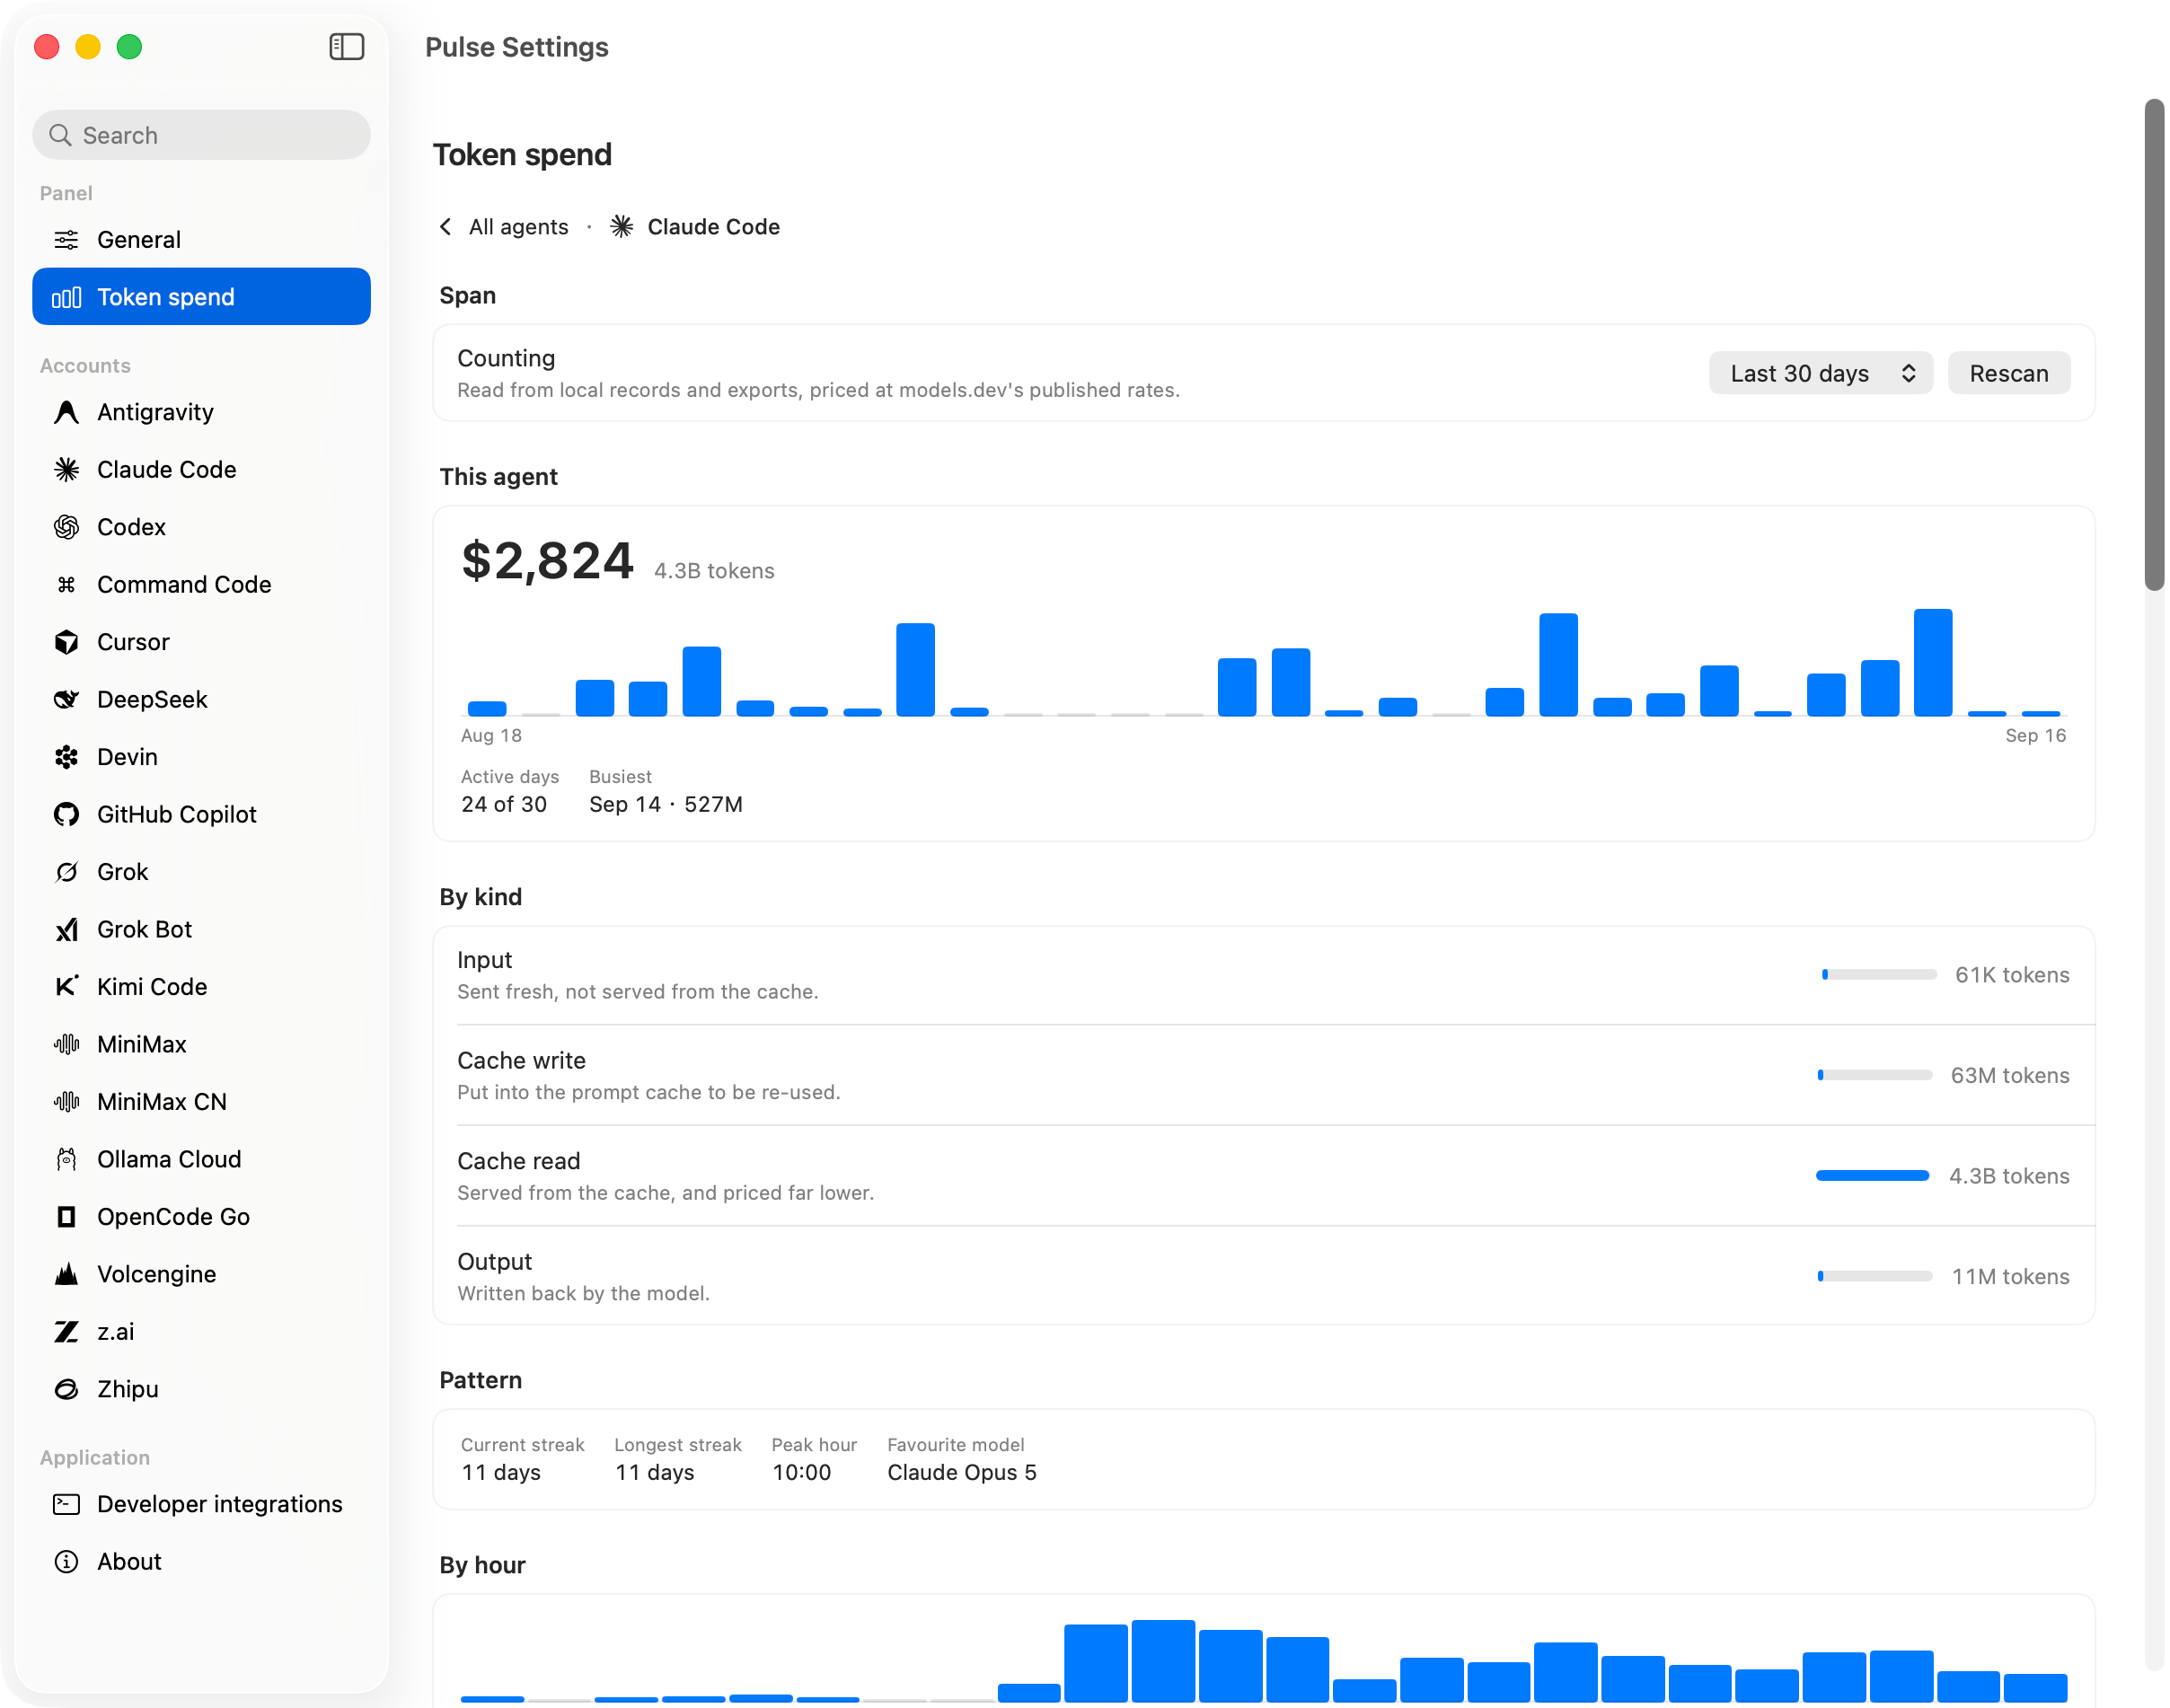The image size is (2170, 1708).
Task: Open the Last 30 days dropdown
Action: 1819,373
